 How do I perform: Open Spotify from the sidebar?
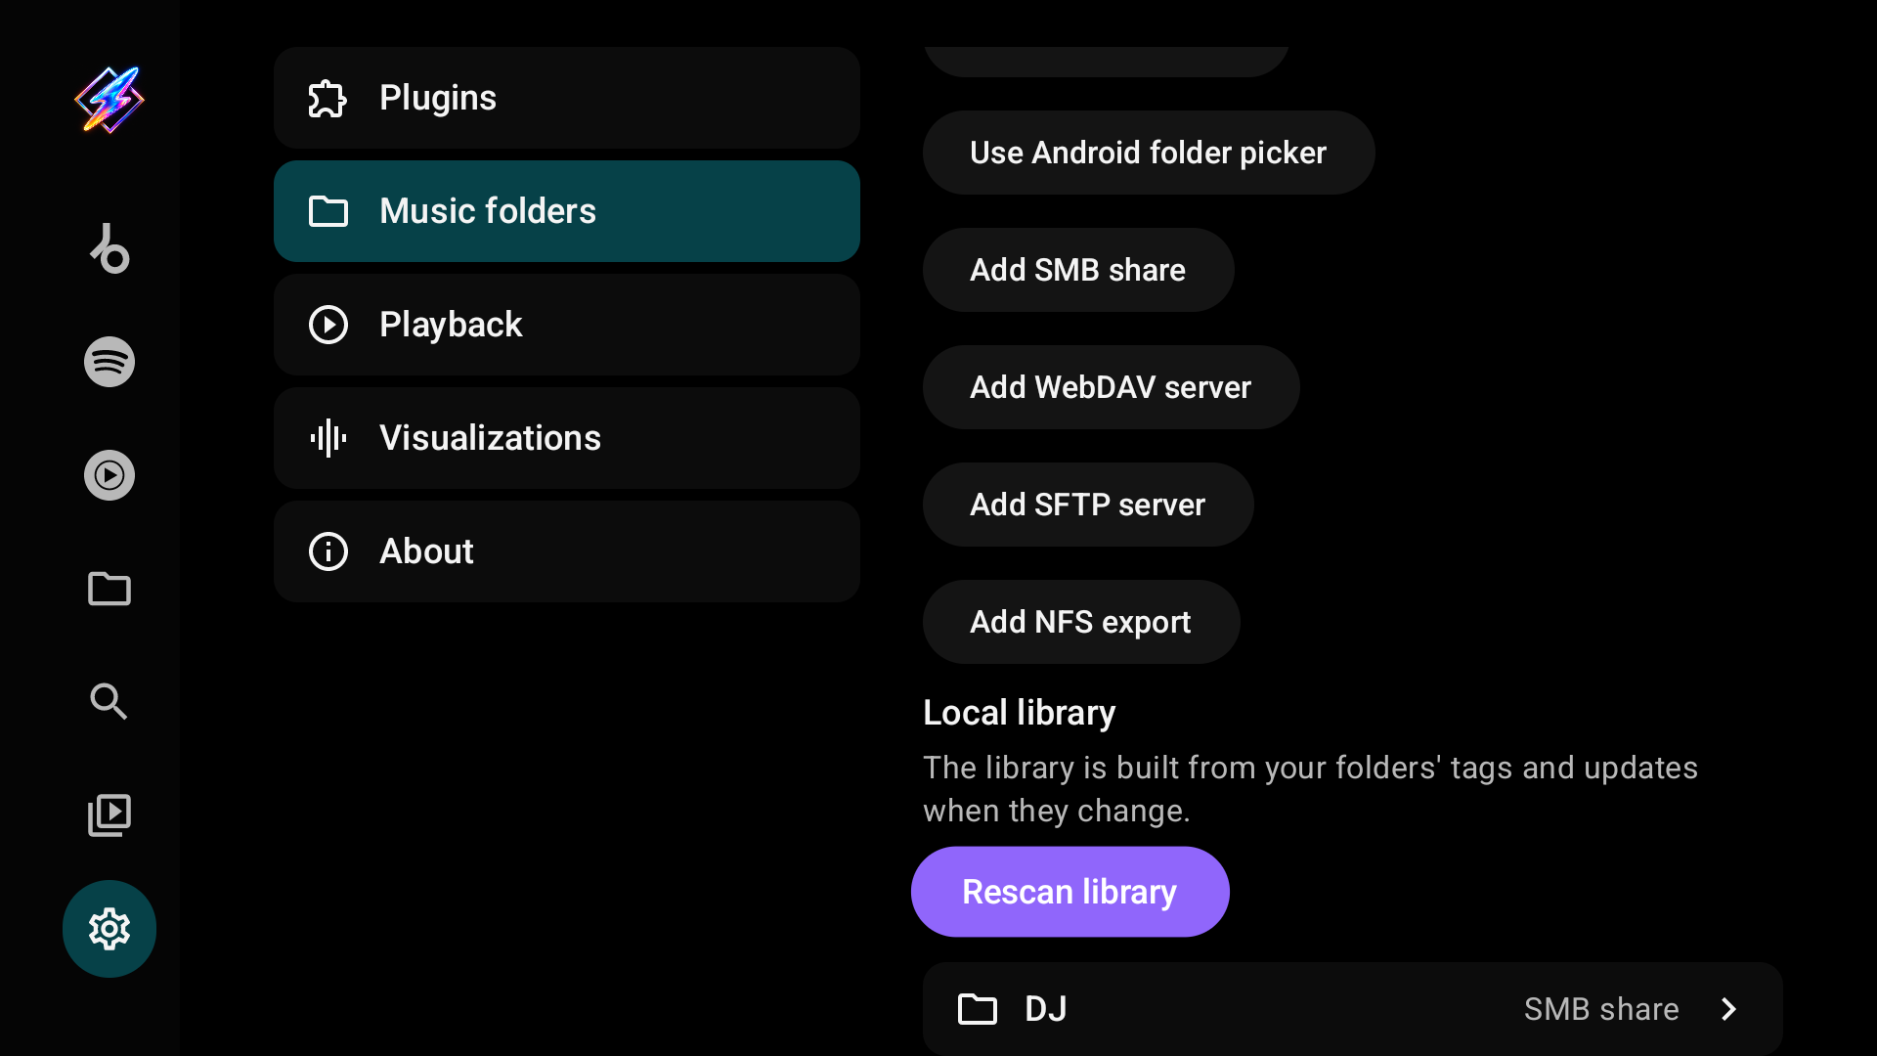[x=109, y=362]
